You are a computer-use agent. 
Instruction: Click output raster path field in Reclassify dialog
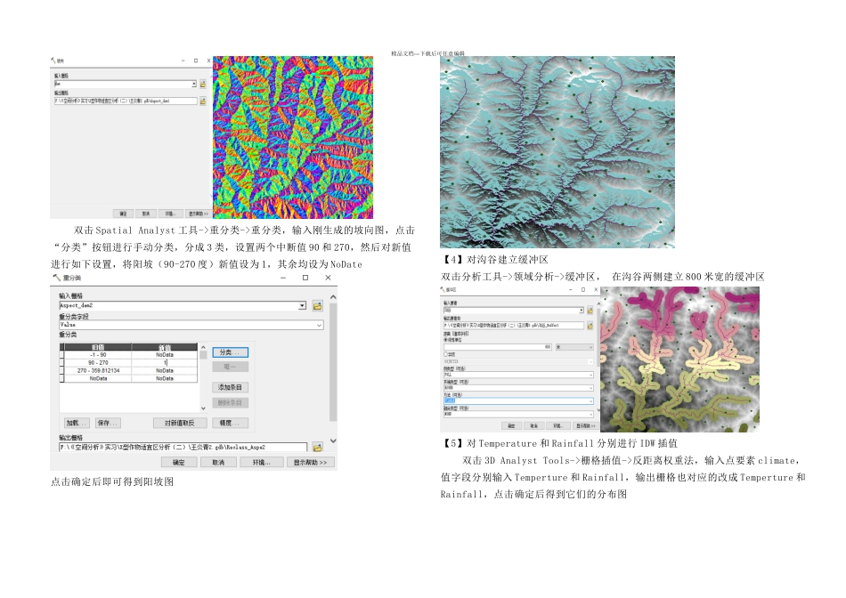click(x=183, y=447)
